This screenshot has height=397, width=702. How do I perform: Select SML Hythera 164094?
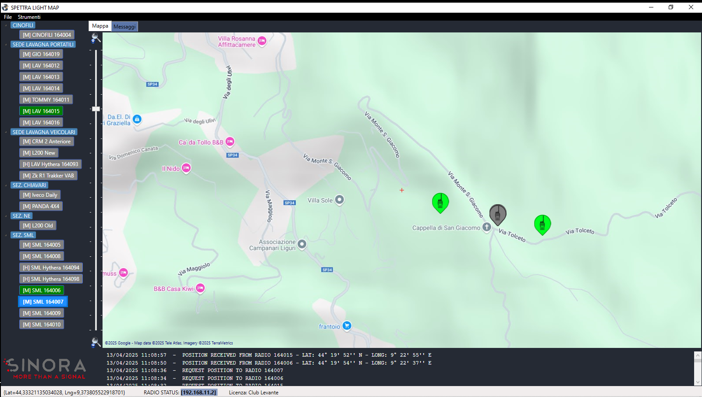click(51, 268)
